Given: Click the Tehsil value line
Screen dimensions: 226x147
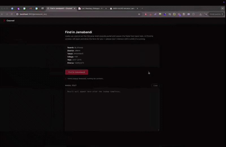Looking at the screenshot, I should coord(75,54).
